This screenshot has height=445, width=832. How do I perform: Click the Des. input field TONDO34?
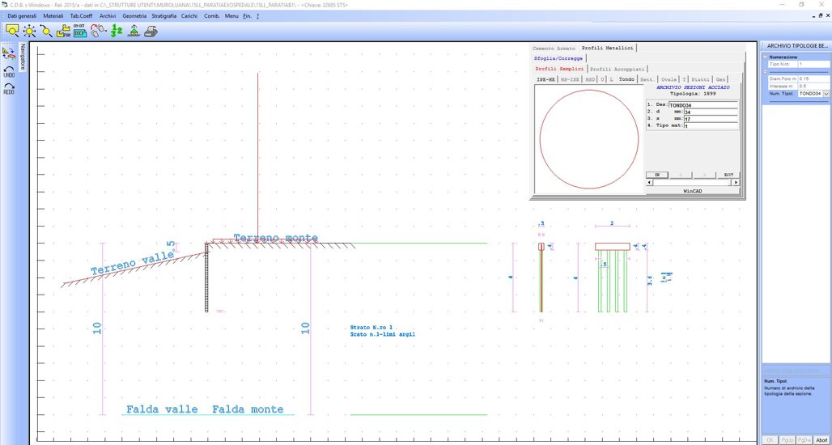click(703, 105)
